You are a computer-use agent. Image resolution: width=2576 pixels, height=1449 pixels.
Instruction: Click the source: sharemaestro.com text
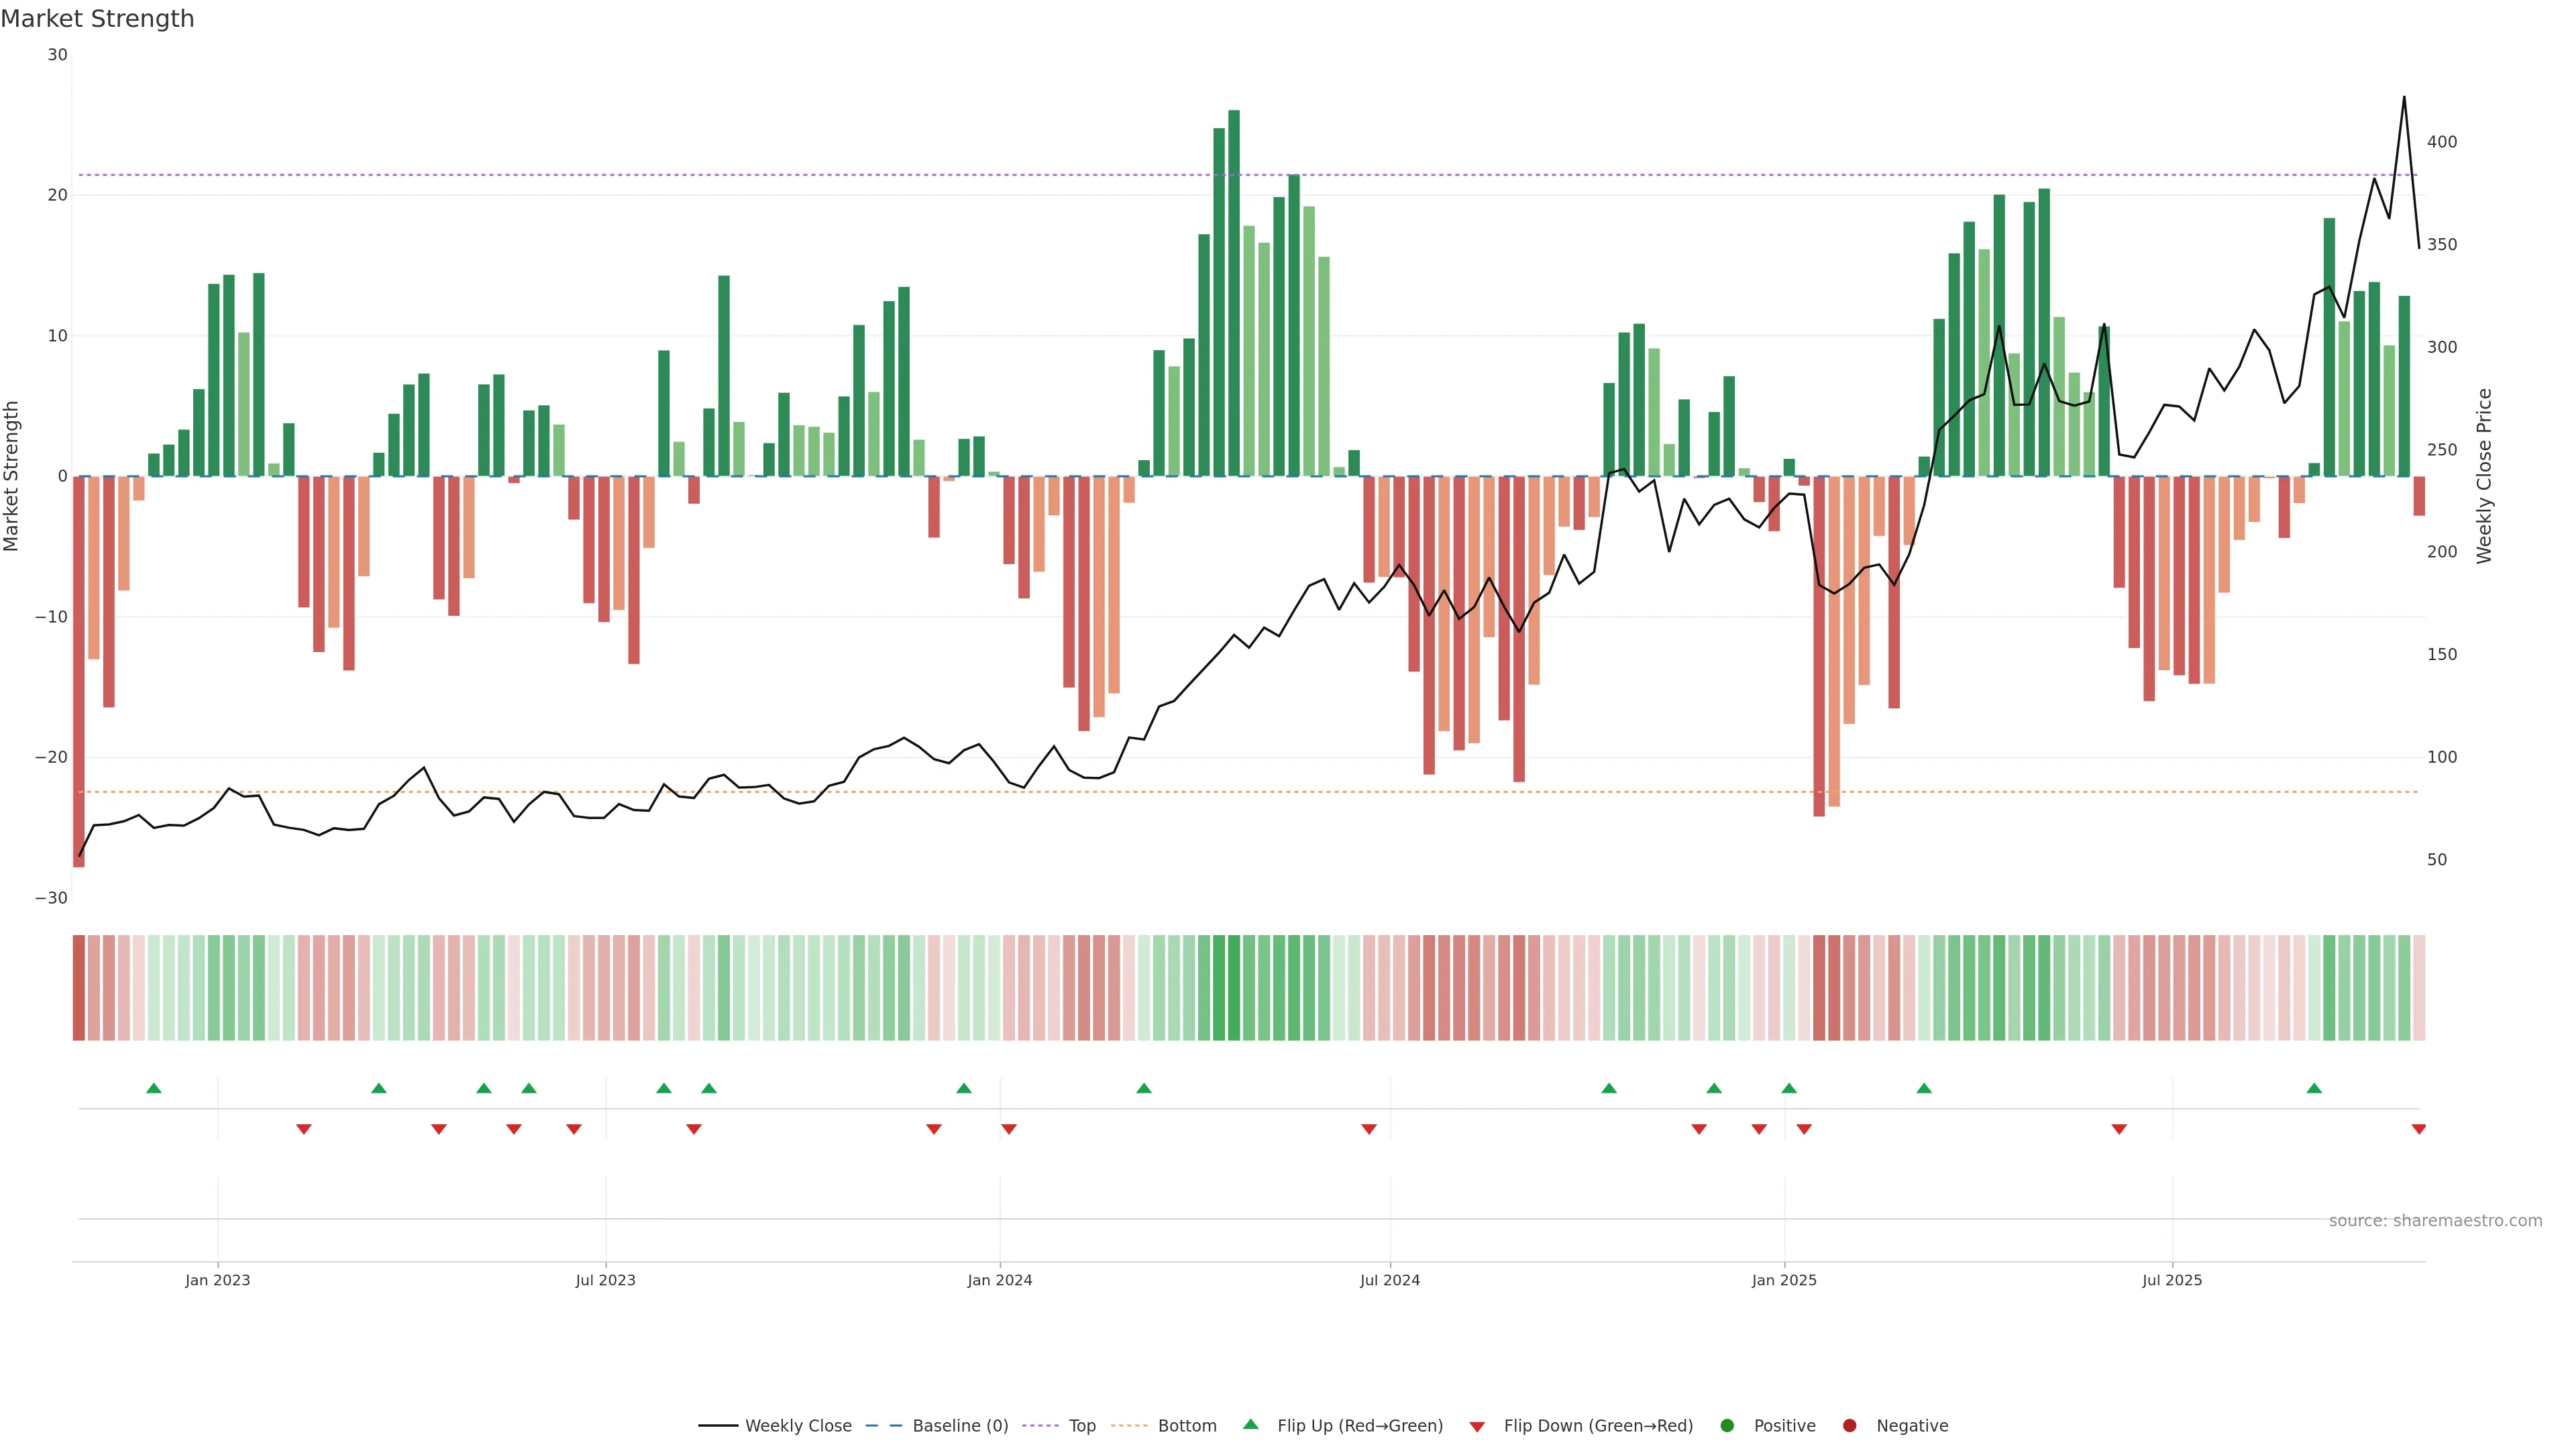tap(2435, 1220)
